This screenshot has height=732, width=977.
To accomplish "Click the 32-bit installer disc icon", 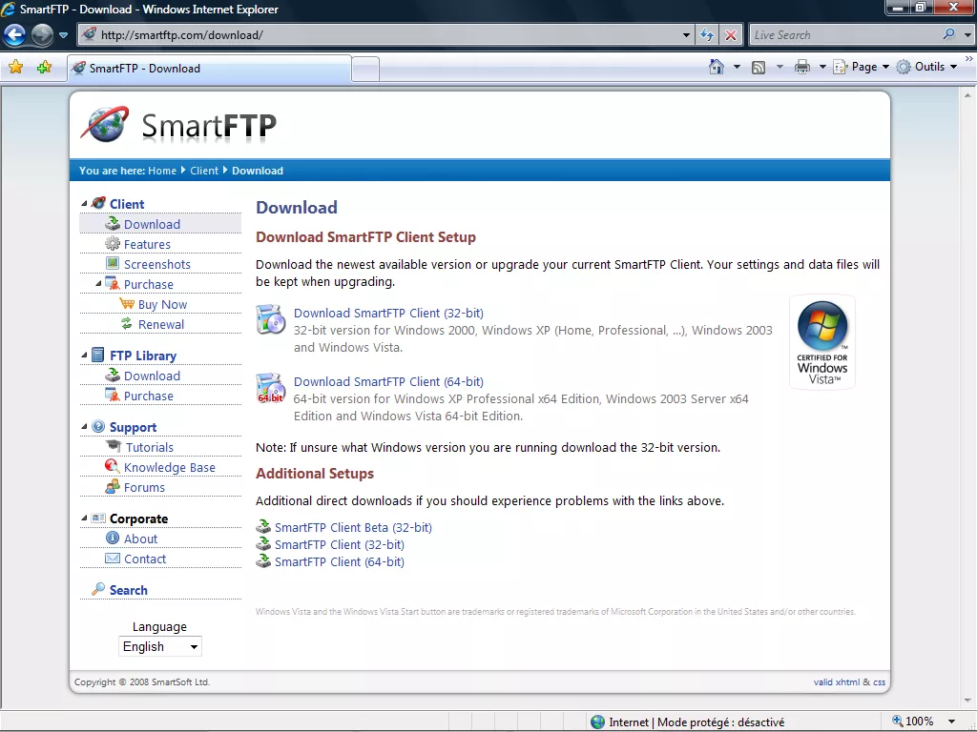I will 270,319.
